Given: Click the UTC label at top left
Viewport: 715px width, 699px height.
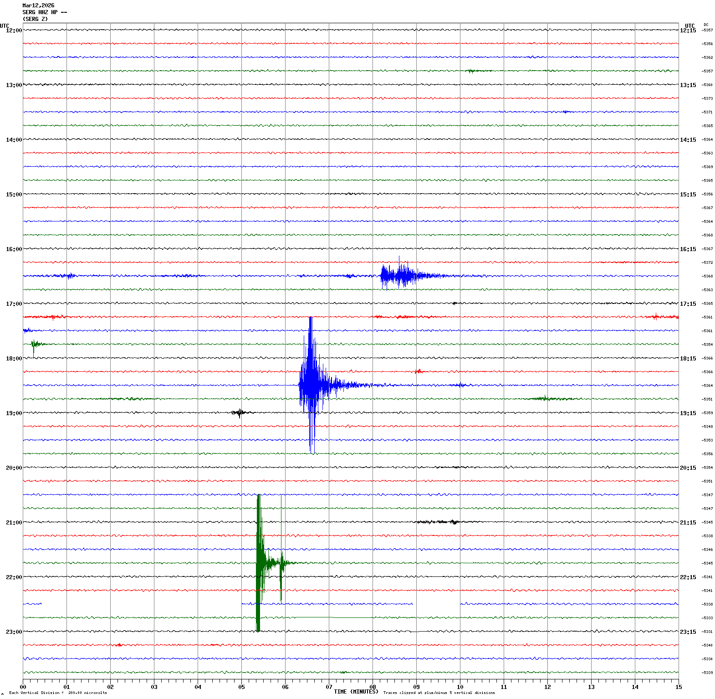Looking at the screenshot, I should click(5, 26).
